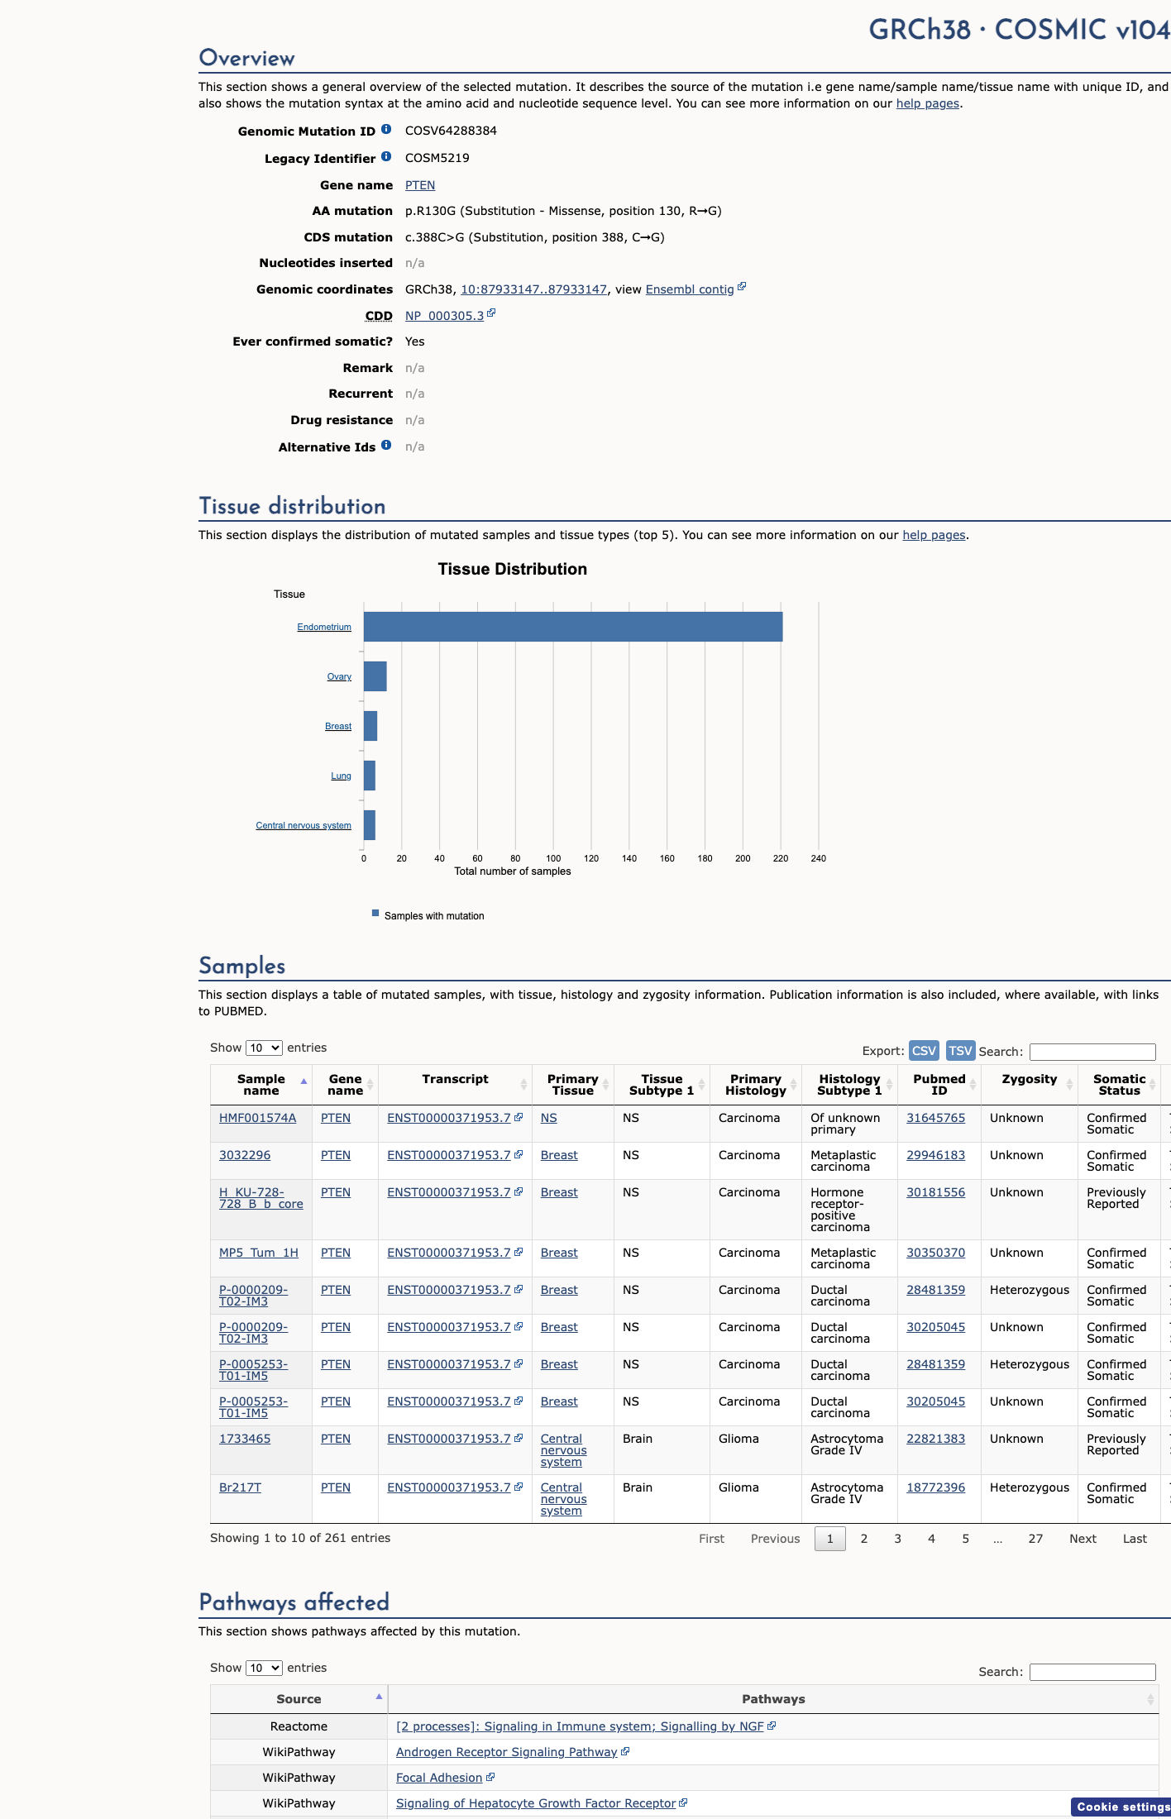Open Androgen Receptor Signaling Pathway link
1171x1819 pixels.
point(507,1752)
